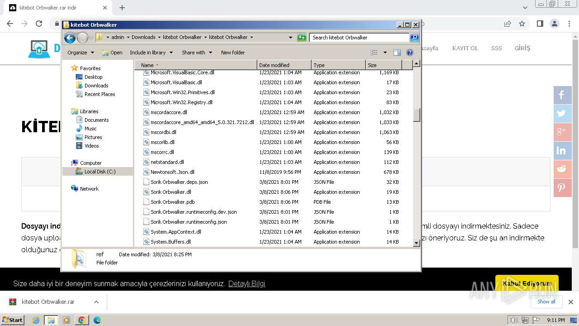Viewport: 579px width, 326px height.
Task: Open address bar history dropdown arrow
Action: (x=290, y=38)
